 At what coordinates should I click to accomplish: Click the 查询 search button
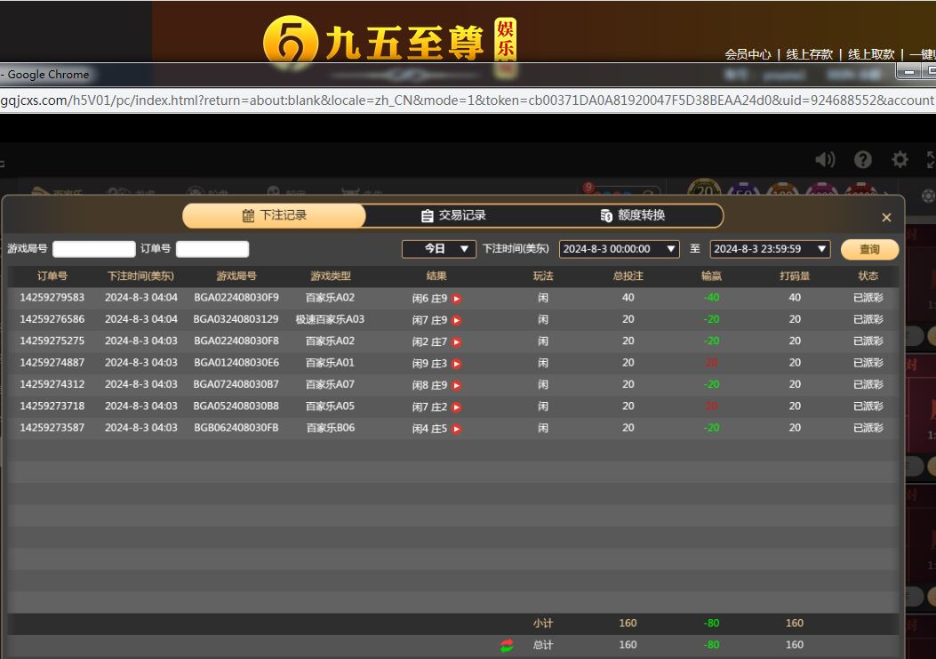tap(869, 250)
